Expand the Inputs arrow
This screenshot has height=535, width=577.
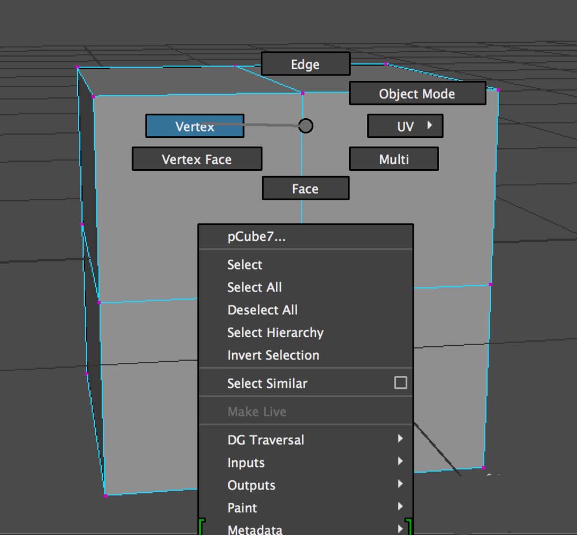pyautogui.click(x=400, y=461)
